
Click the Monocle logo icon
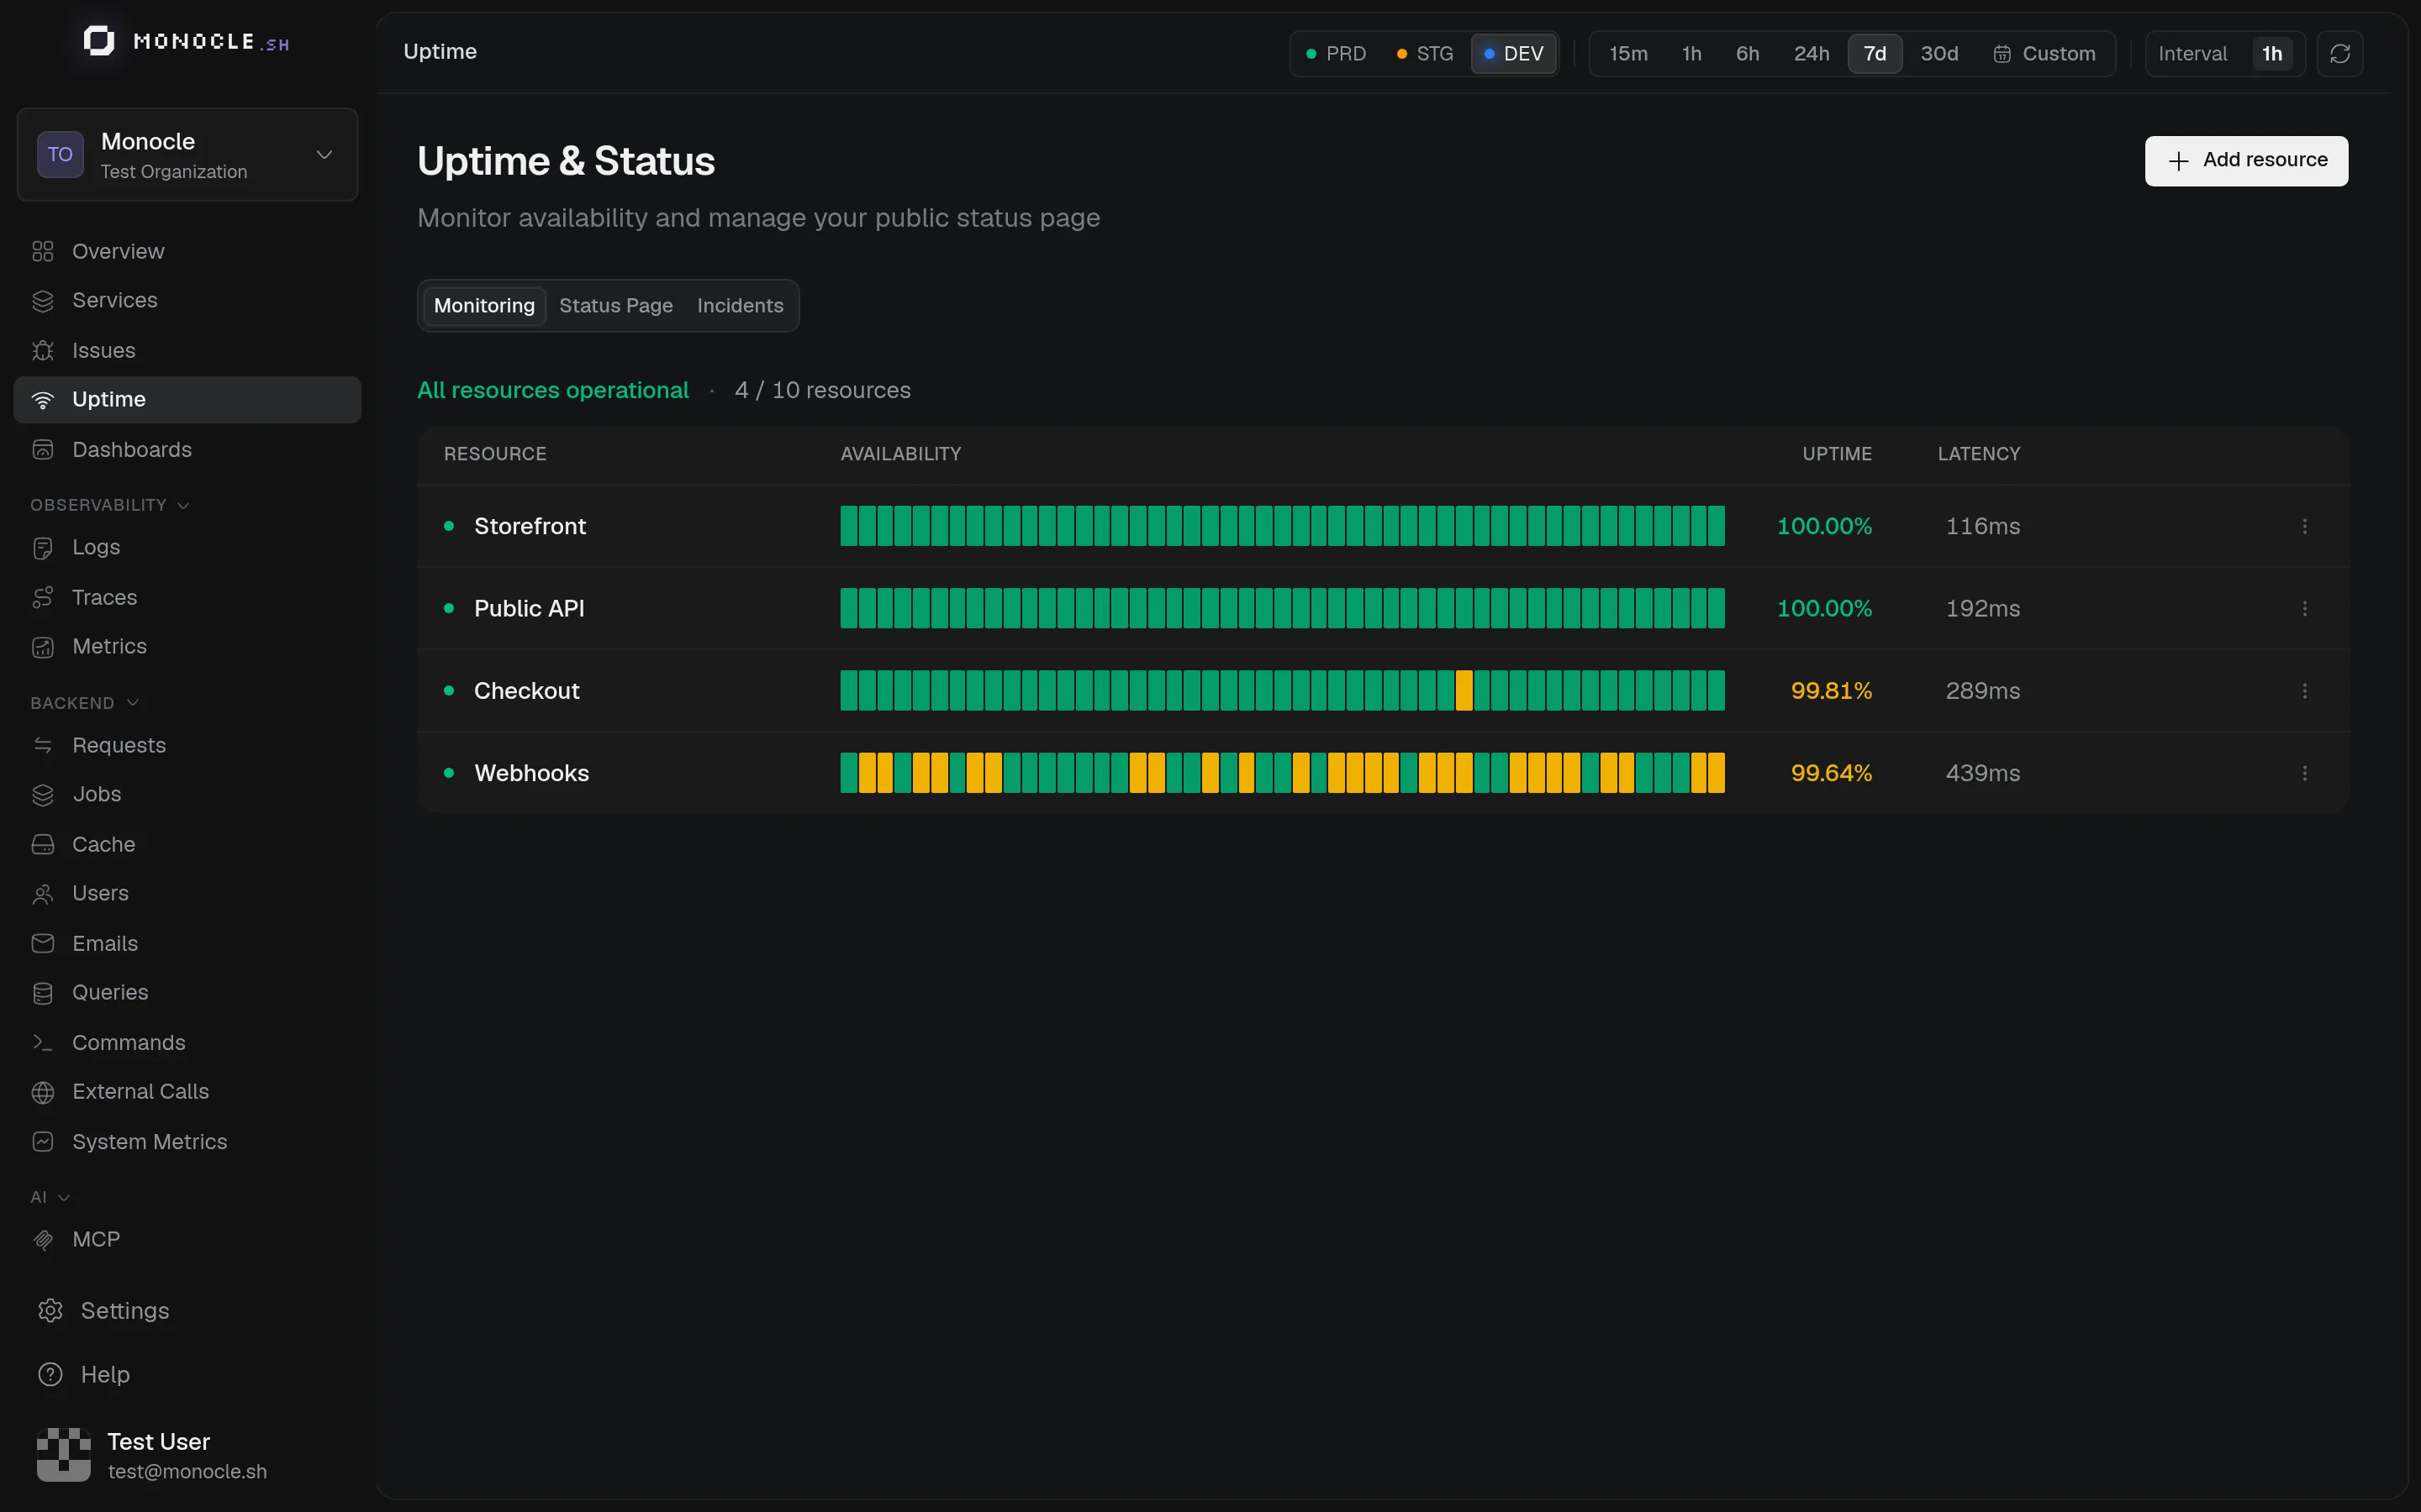tap(98, 42)
